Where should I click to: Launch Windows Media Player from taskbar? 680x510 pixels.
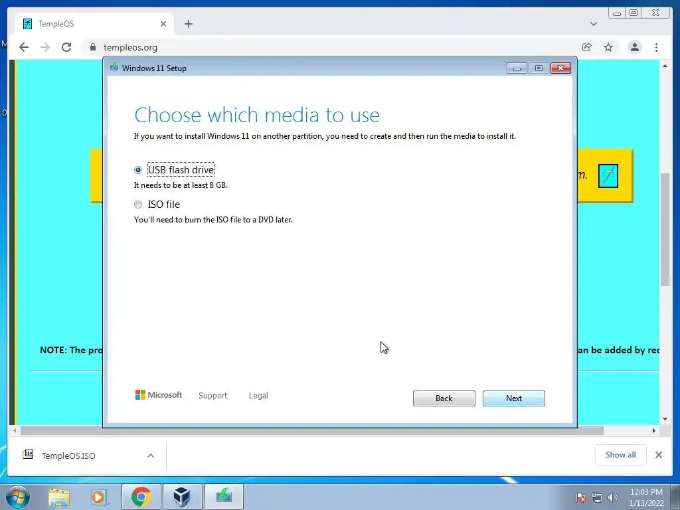click(99, 497)
